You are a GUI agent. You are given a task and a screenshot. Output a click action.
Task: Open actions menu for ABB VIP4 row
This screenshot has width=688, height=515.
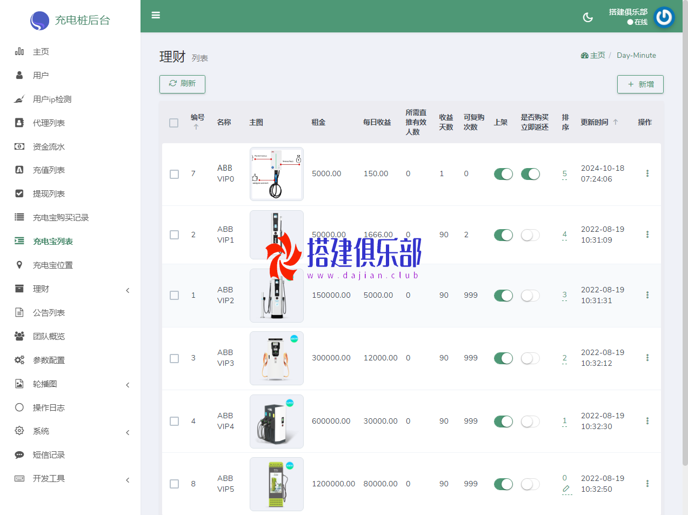(647, 421)
